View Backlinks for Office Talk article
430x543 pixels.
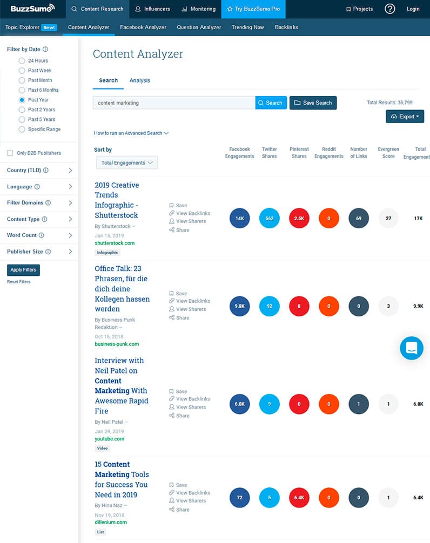point(190,301)
